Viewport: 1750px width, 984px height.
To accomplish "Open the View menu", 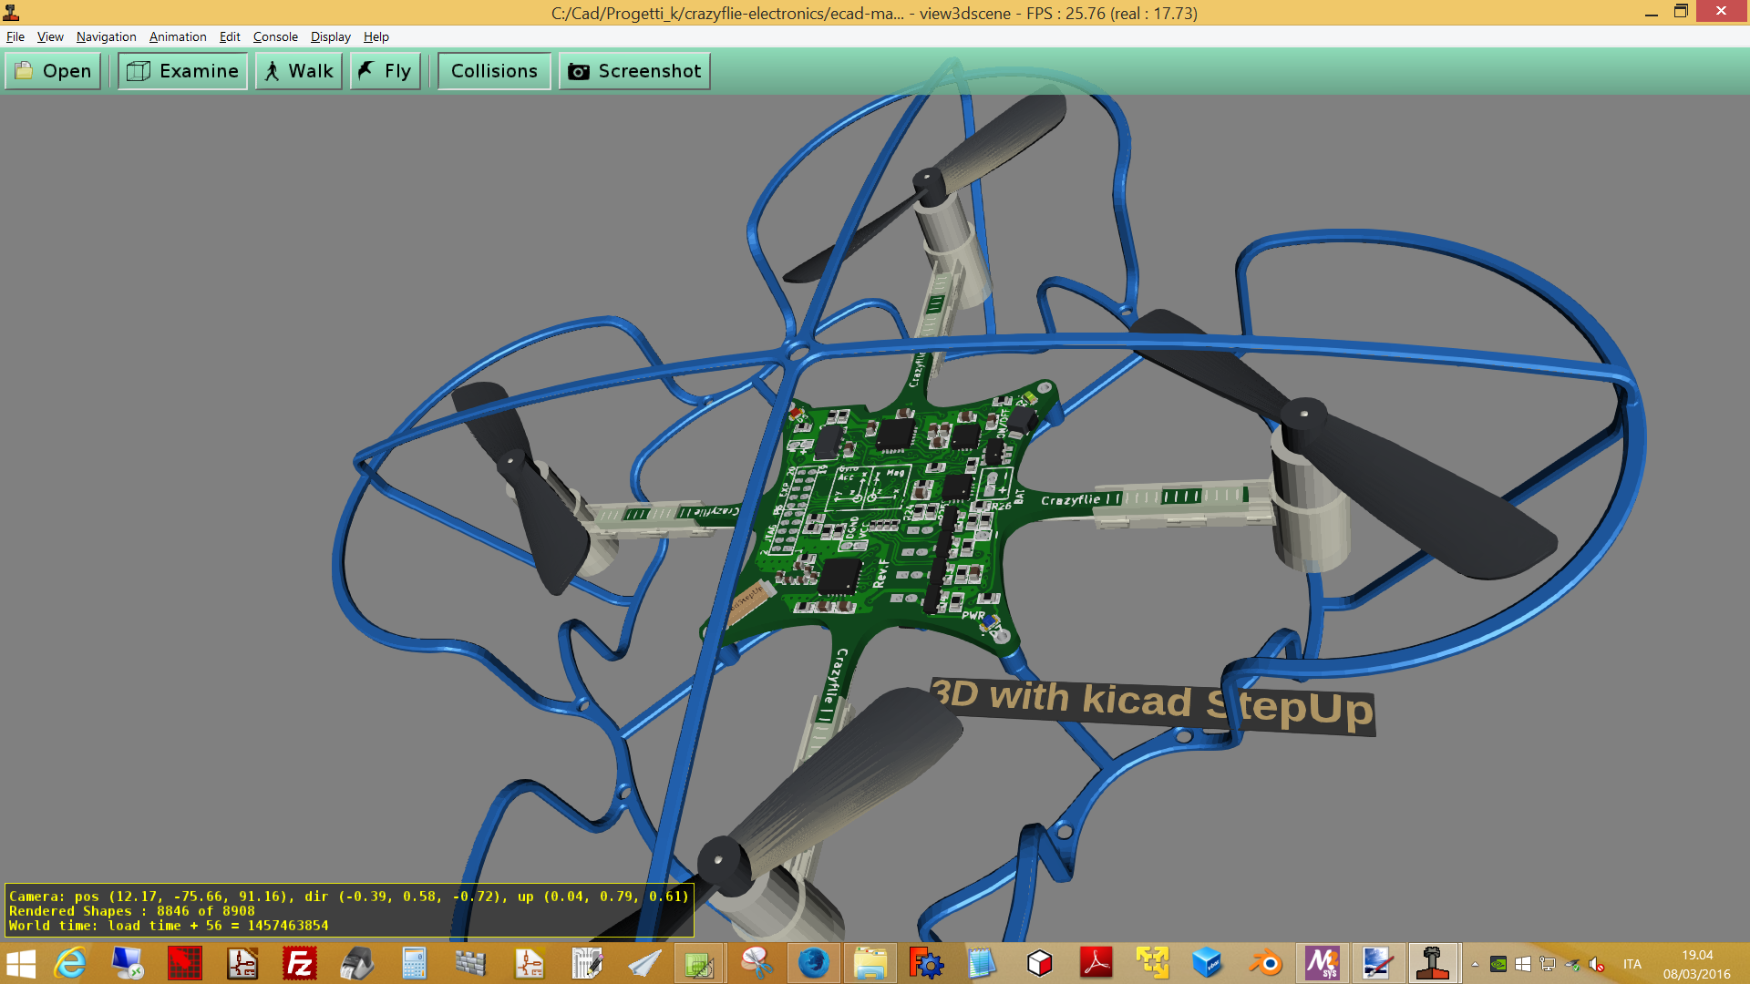I will [50, 36].
